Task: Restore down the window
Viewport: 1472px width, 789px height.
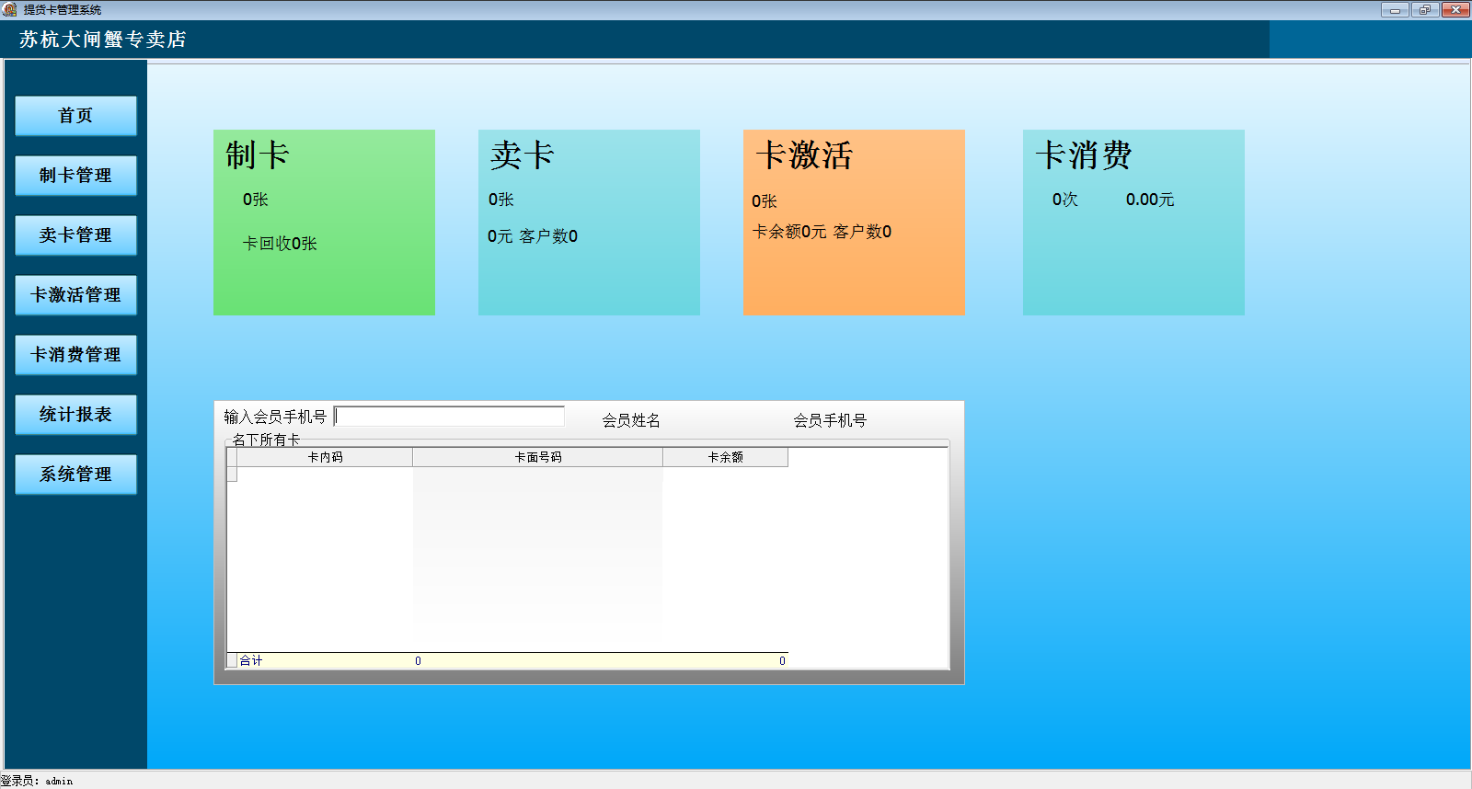Action: pyautogui.click(x=1425, y=10)
